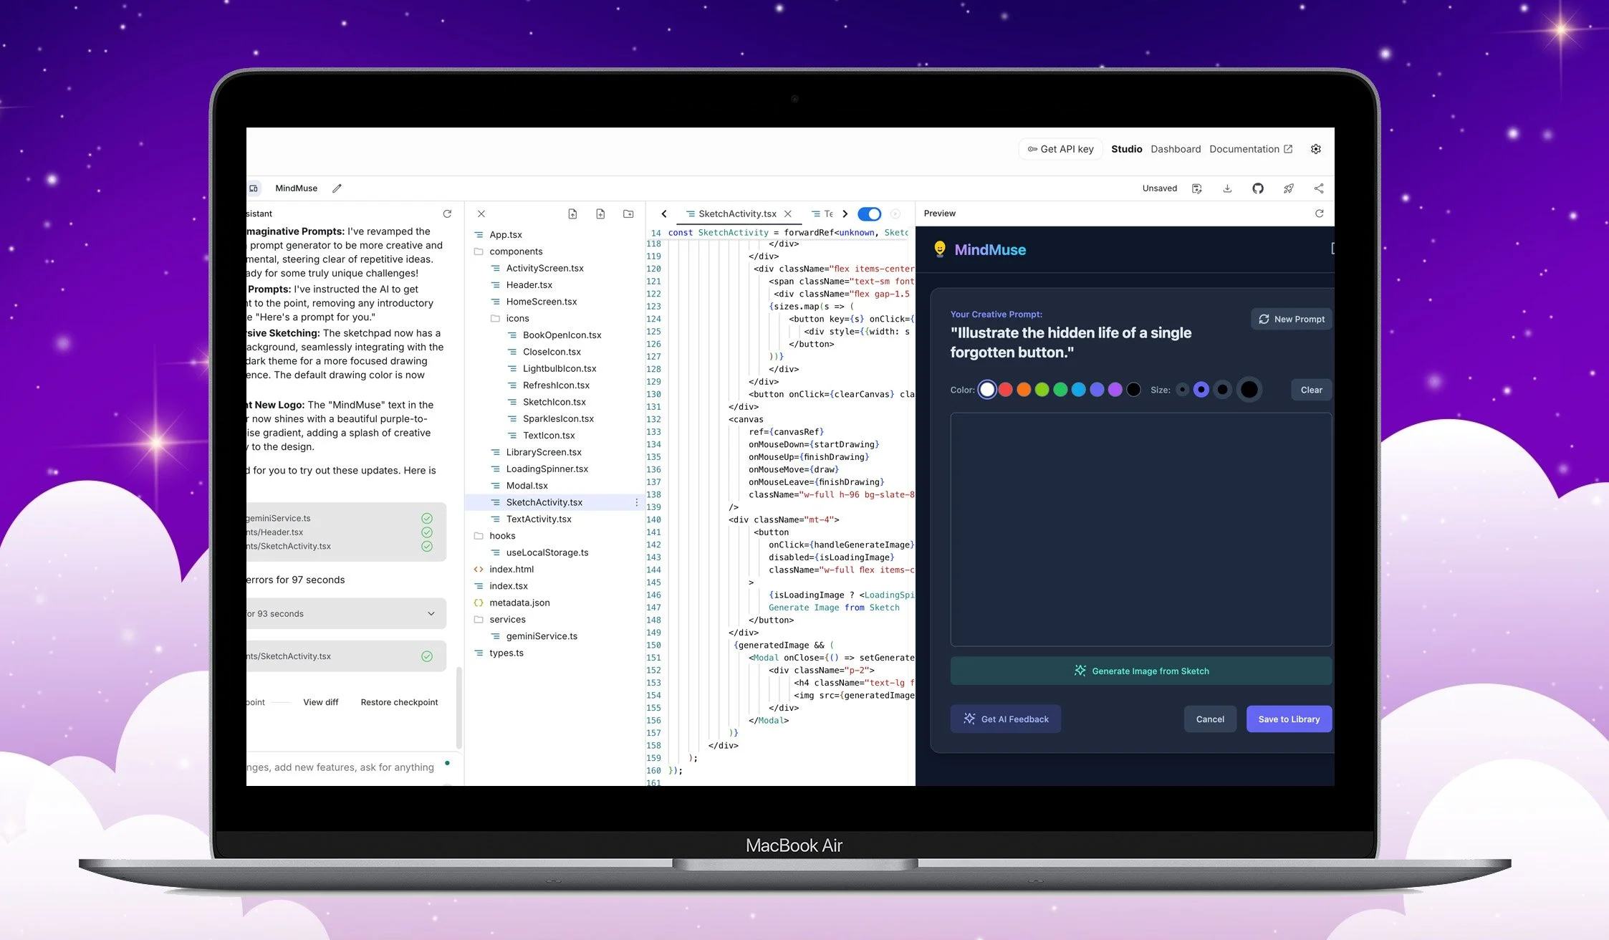Focus the assistant chat input field
1609x940 pixels.
(x=341, y=767)
